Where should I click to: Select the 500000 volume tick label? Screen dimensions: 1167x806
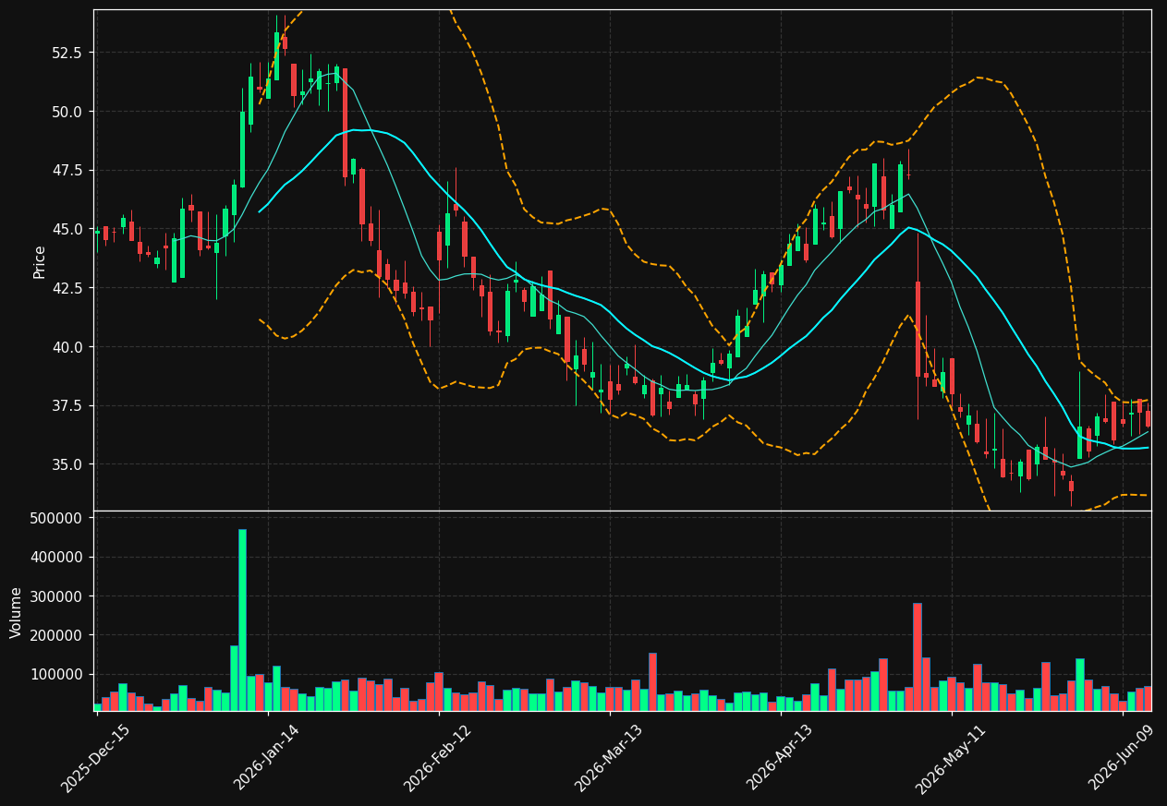57,518
